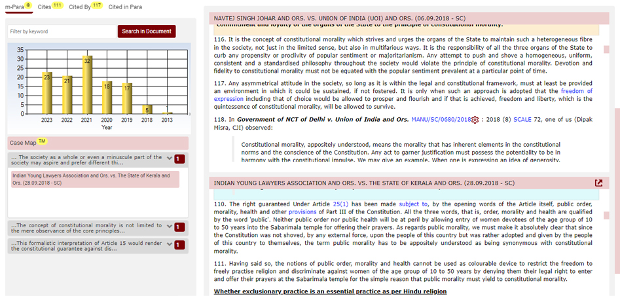Expand the 'formalistic interpretation of Article 15' entry

coord(170,245)
